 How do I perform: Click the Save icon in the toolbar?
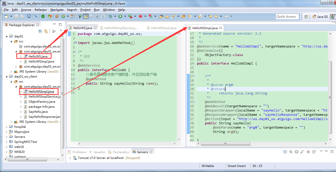16,16
